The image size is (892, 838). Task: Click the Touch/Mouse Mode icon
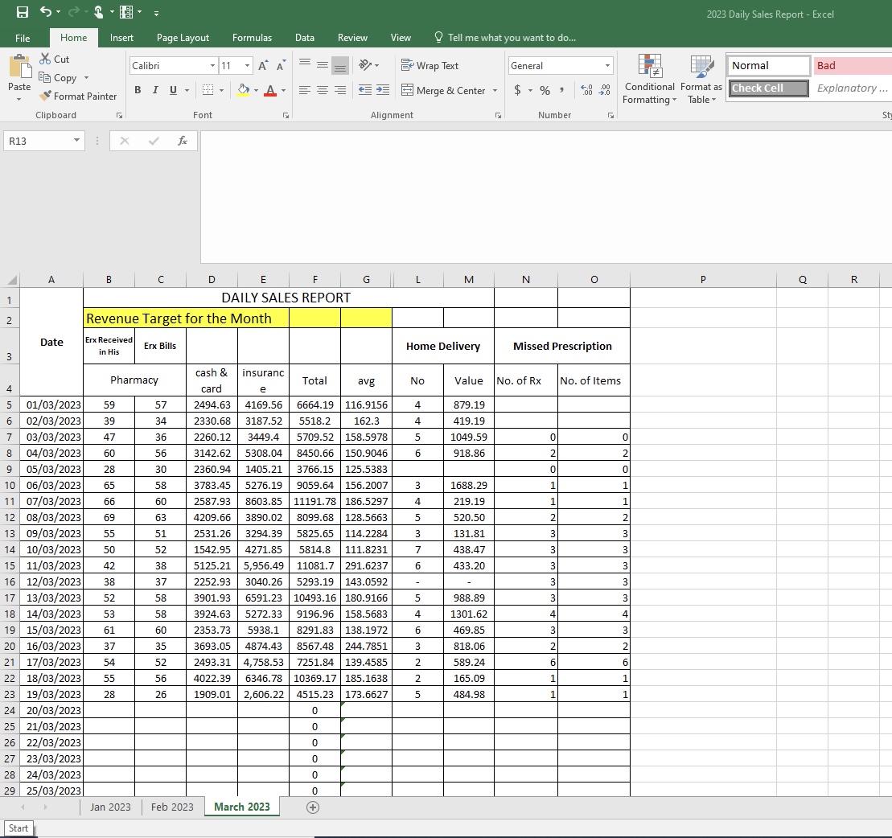99,12
